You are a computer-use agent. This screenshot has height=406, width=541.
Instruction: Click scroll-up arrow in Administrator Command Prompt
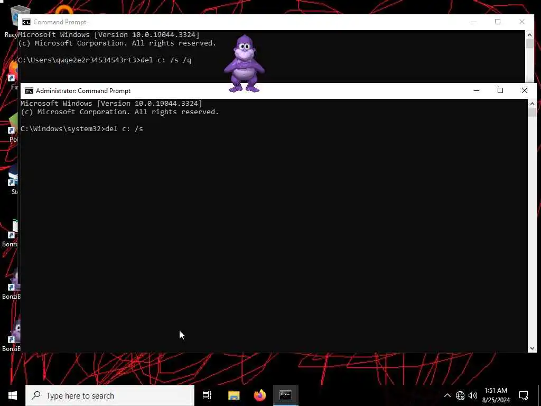point(532,104)
